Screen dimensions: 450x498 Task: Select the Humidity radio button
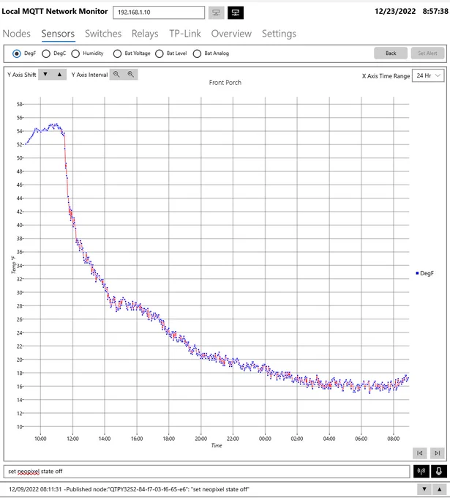(x=75, y=53)
